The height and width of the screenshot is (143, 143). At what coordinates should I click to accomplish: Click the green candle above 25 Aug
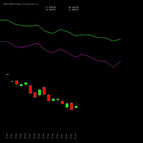point(39,92)
